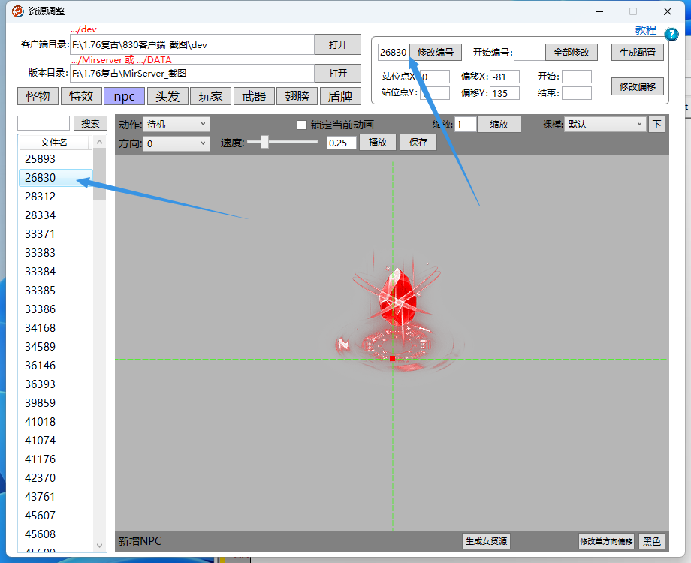
Task: Click 打开 beside the 版本目录 path
Action: coord(338,73)
